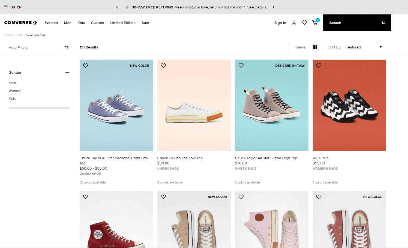The height and width of the screenshot is (248, 408).
Task: Open the Kids menu
Action: (x=81, y=23)
